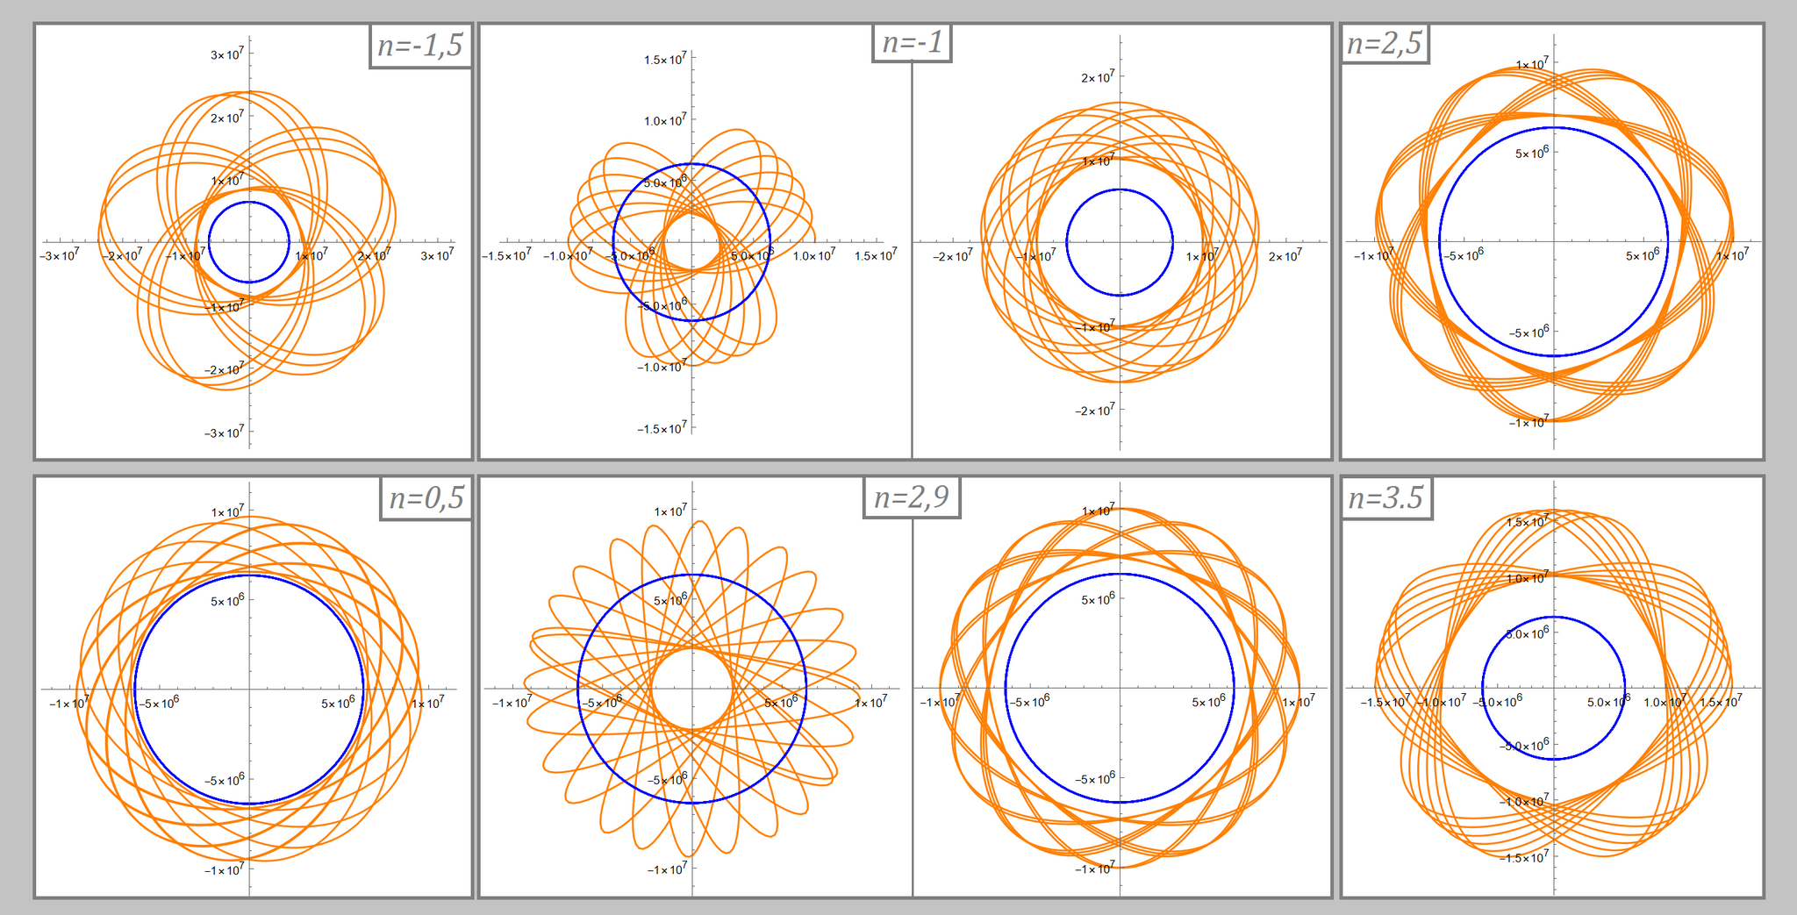Viewport: 1797px width, 915px height.
Task: Click the "n=2,5" panel label
Action: pos(1385,43)
